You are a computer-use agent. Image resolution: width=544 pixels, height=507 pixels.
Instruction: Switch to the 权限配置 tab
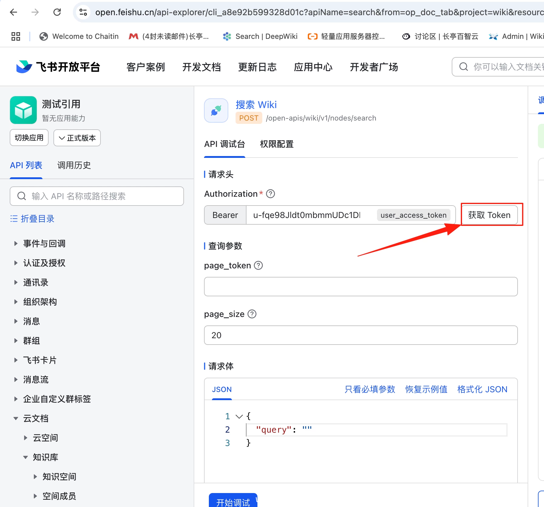[x=277, y=144]
